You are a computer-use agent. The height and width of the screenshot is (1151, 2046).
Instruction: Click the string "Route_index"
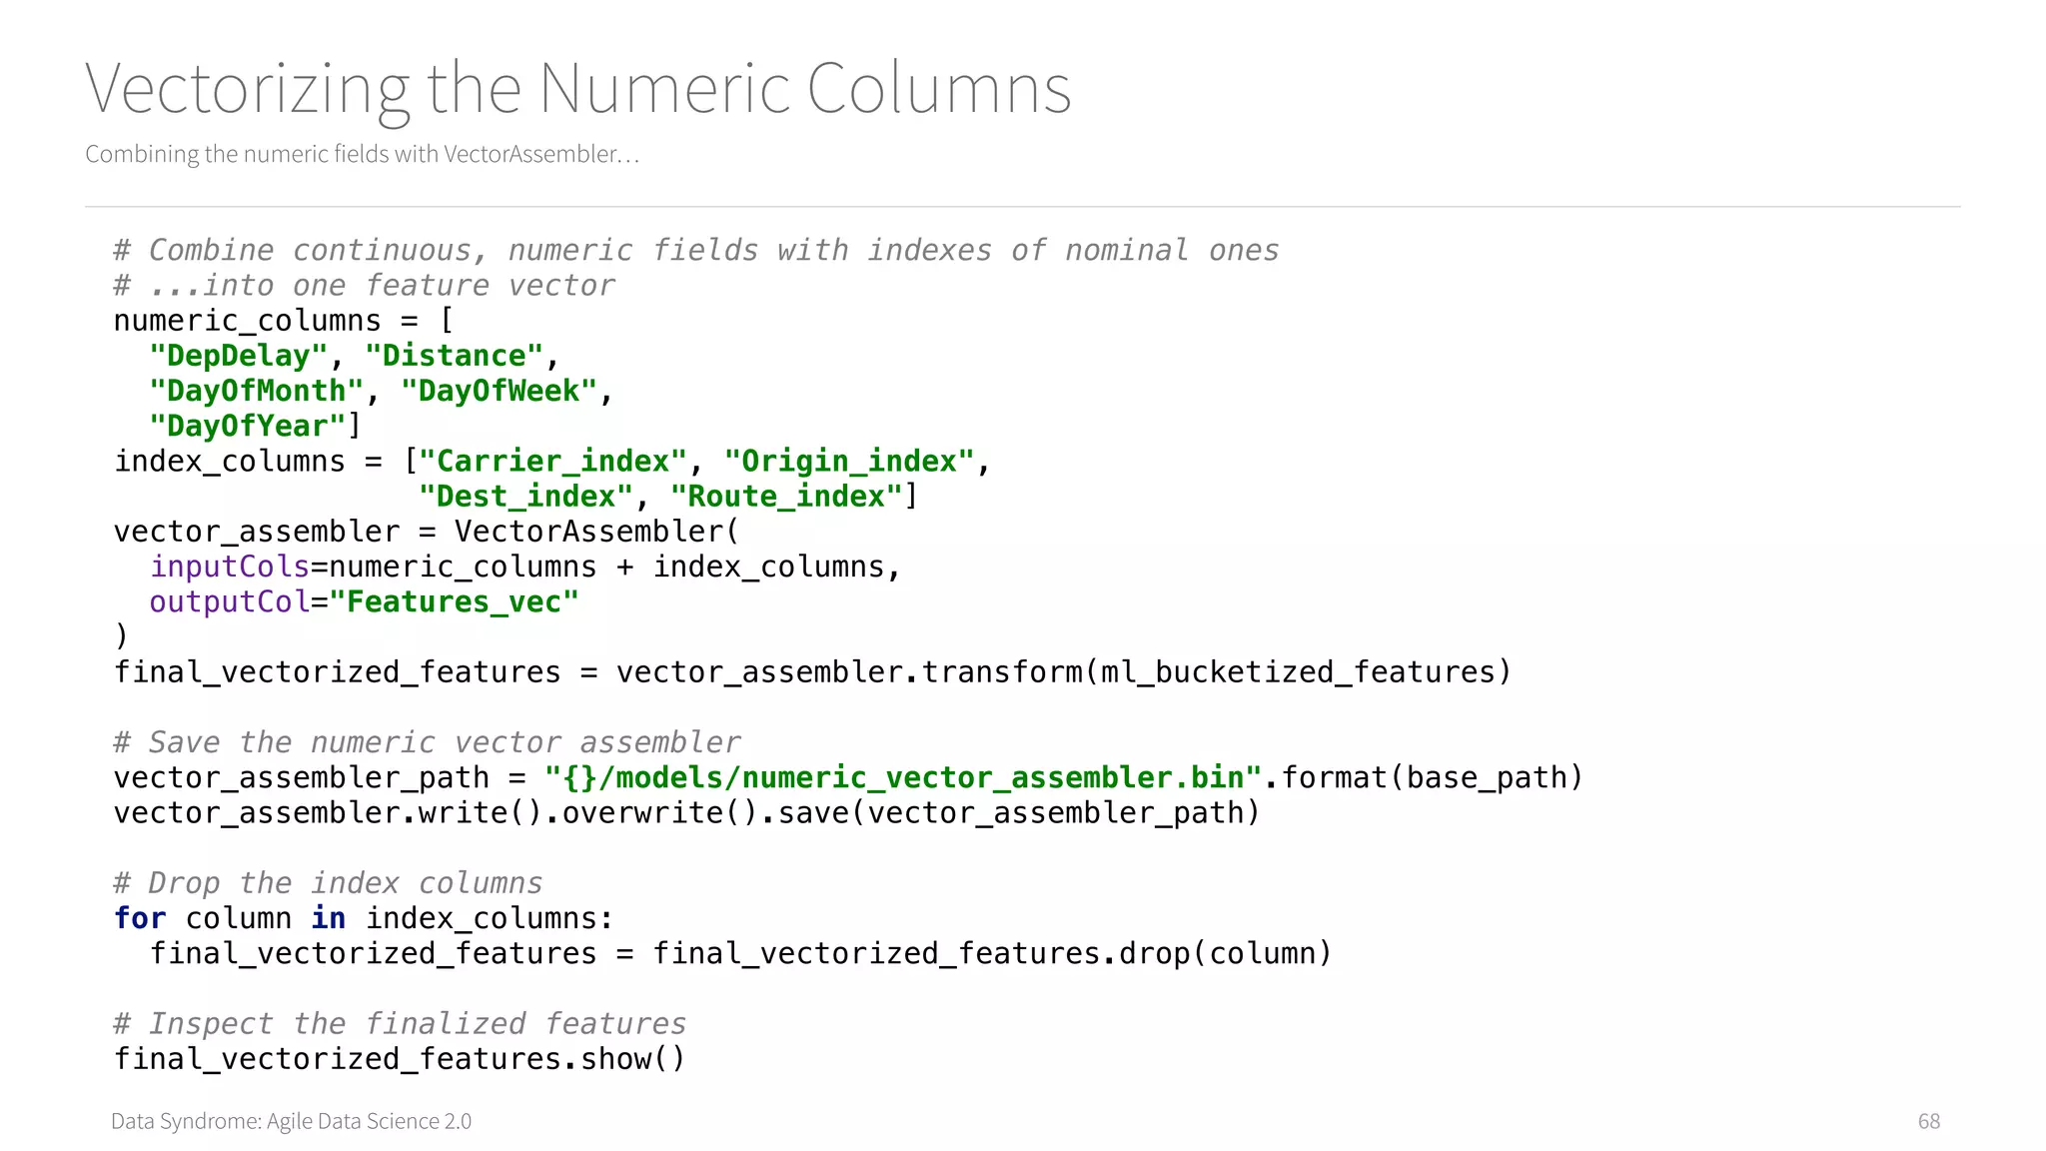click(x=786, y=497)
